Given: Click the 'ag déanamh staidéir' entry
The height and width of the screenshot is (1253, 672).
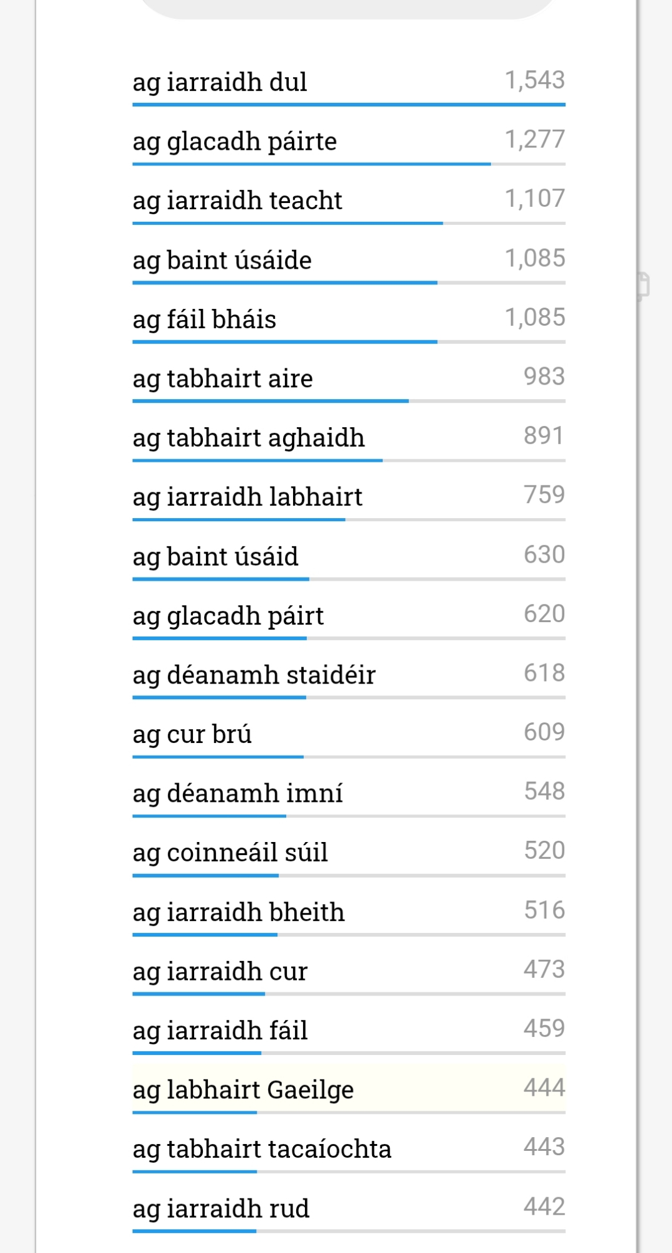Looking at the screenshot, I should click(254, 675).
